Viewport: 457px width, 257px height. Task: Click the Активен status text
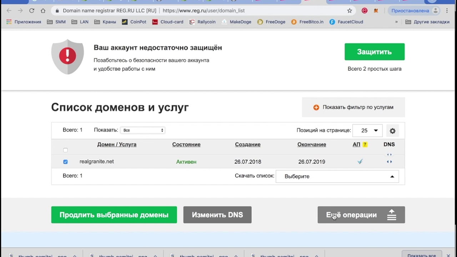click(186, 162)
